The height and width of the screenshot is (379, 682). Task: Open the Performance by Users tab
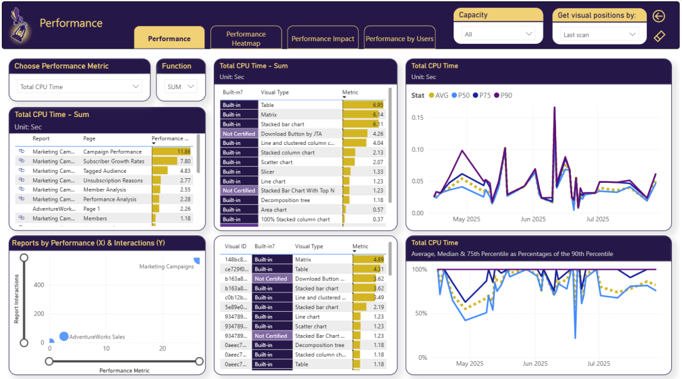coord(400,39)
